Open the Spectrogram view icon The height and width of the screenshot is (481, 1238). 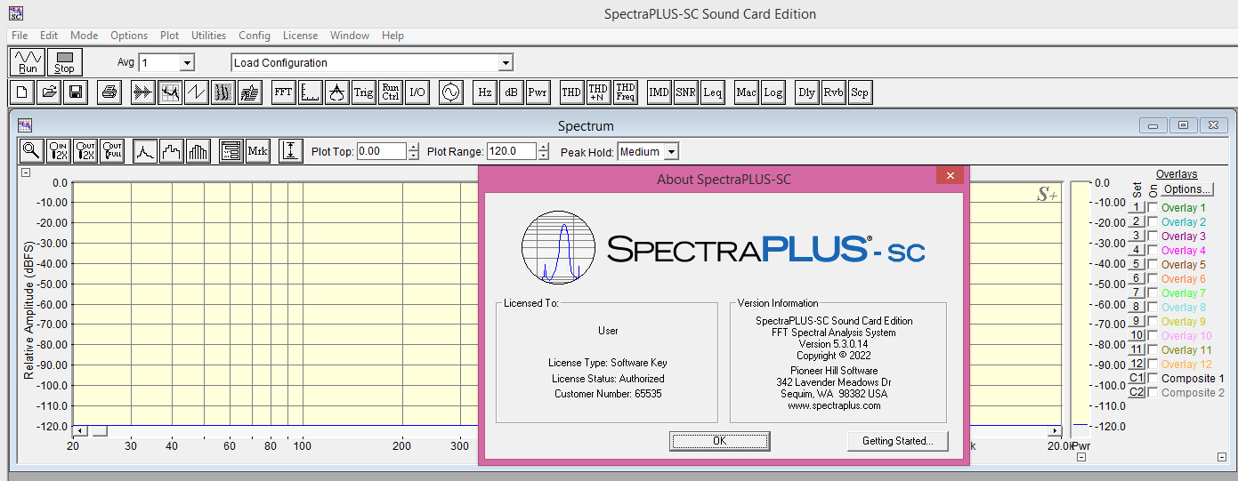223,92
